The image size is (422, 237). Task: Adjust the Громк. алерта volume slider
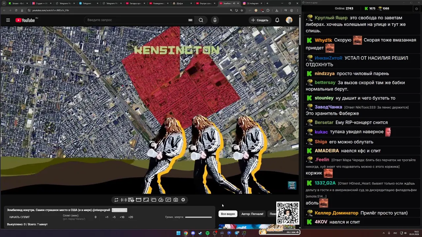pos(198,217)
